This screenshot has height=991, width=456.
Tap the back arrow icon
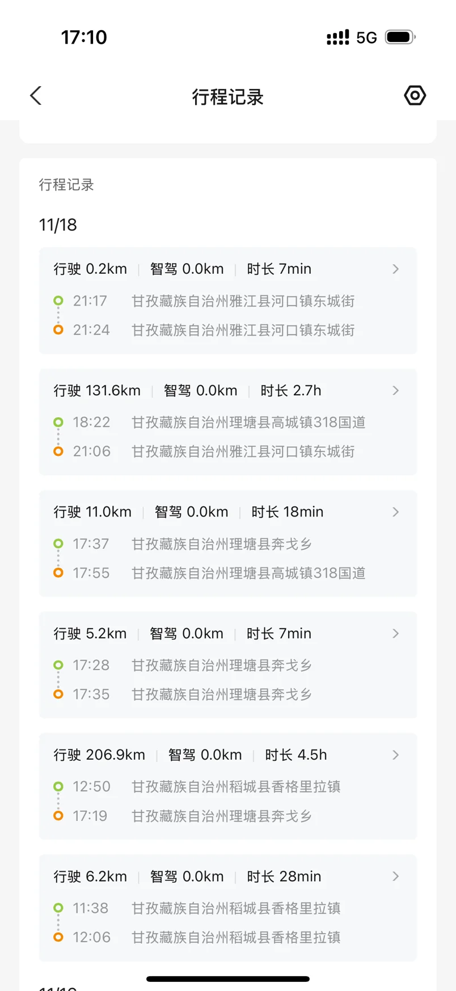pyautogui.click(x=36, y=96)
